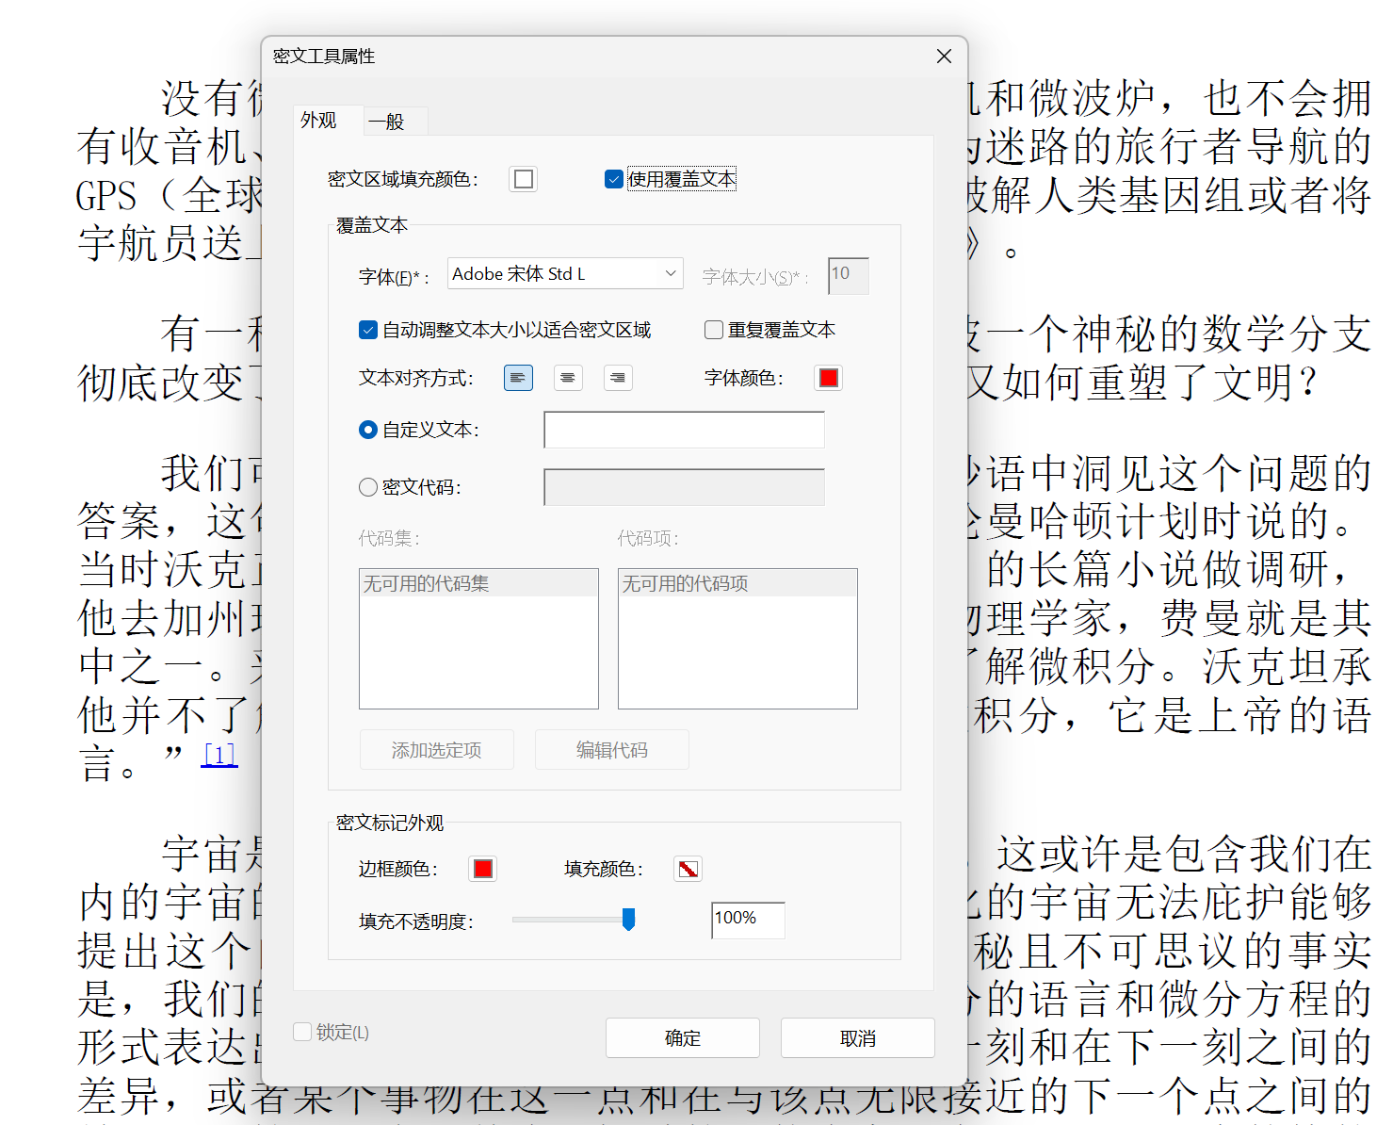The image size is (1393, 1125).
Task: Select the 密文代码 radio button
Action: 367,486
